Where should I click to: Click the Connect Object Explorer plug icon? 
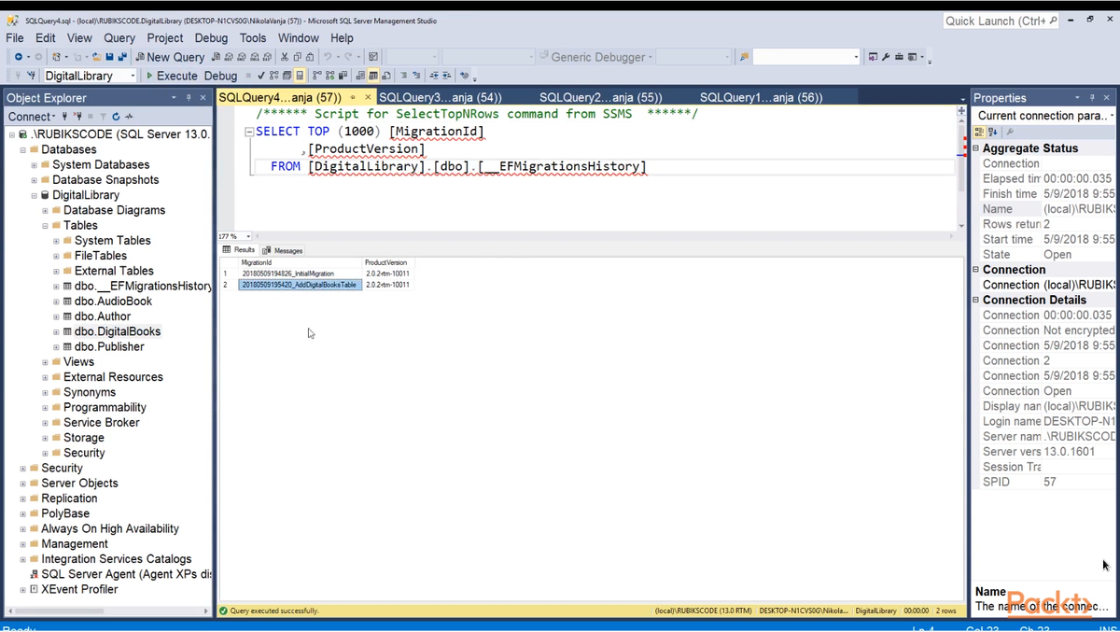click(64, 117)
